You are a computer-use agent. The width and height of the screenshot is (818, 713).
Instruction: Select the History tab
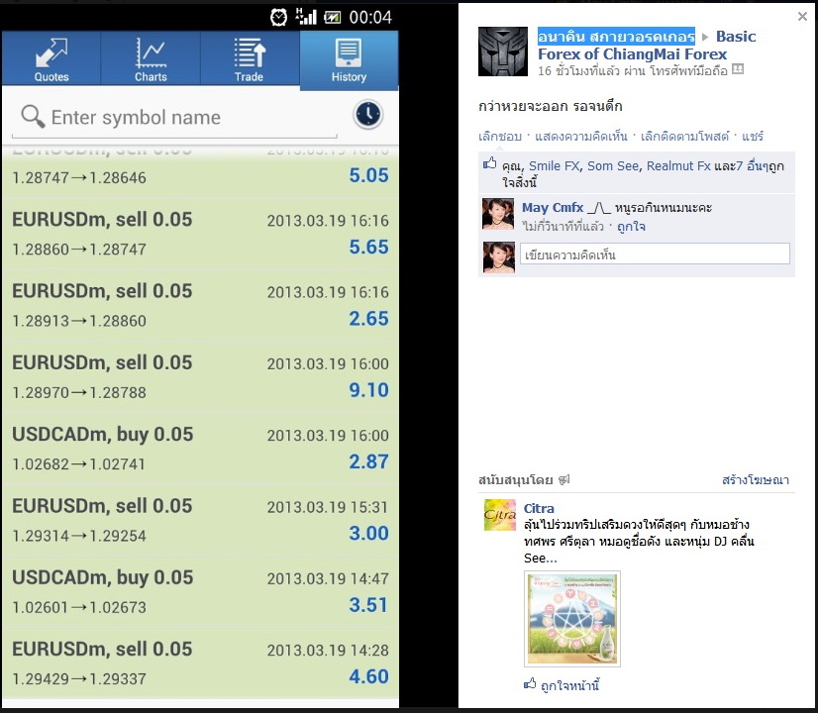349,60
